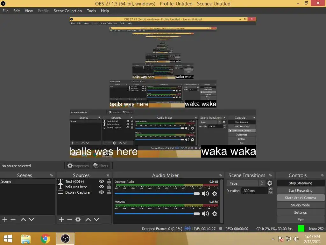Open the Action Center flag icon
Screen dimensions: 326x245
[x=281, y=239]
